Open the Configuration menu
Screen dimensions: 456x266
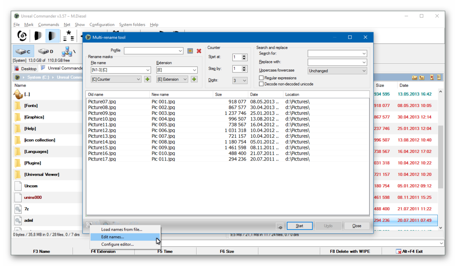[102, 25]
